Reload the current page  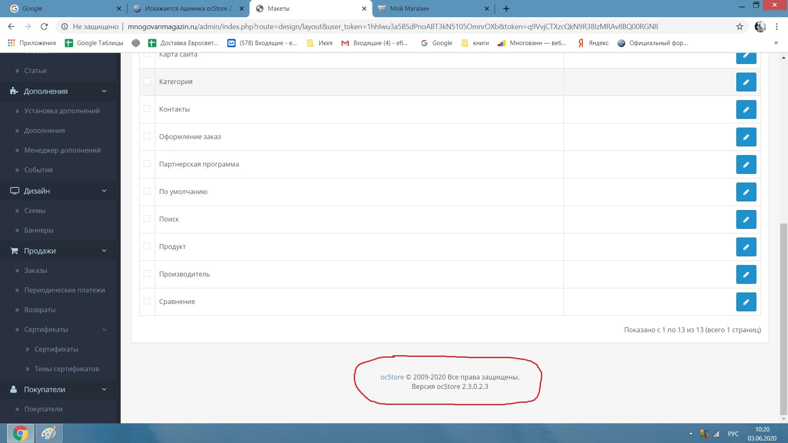point(44,27)
